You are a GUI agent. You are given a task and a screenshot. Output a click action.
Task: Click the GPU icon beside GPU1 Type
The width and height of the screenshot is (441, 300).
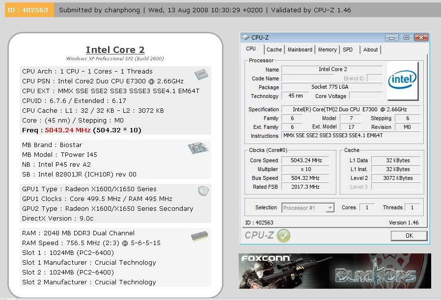tap(203, 191)
